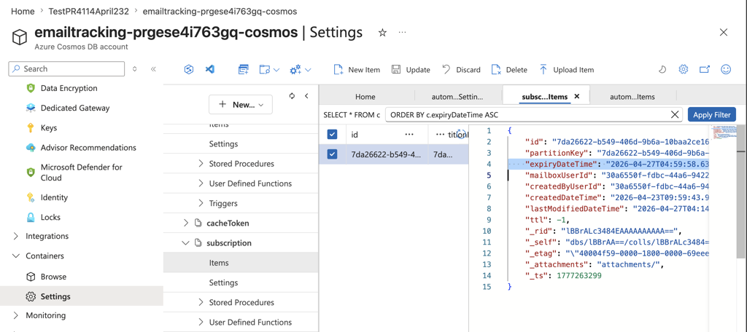Toggle the sort arrows next to Search
The width and height of the screenshot is (747, 332).
[135, 69]
